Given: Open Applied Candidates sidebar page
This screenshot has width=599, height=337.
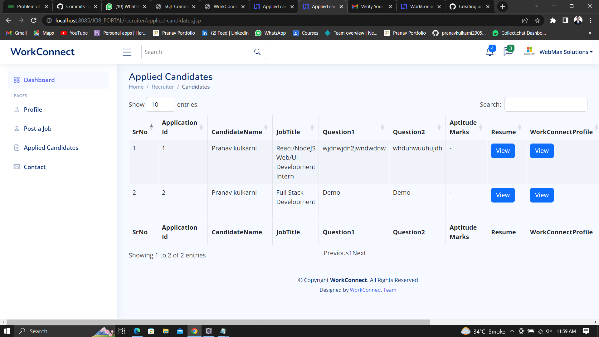Looking at the screenshot, I should 51,148.
